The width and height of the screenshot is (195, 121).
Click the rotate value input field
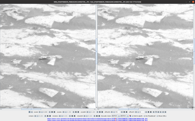click(42, 116)
